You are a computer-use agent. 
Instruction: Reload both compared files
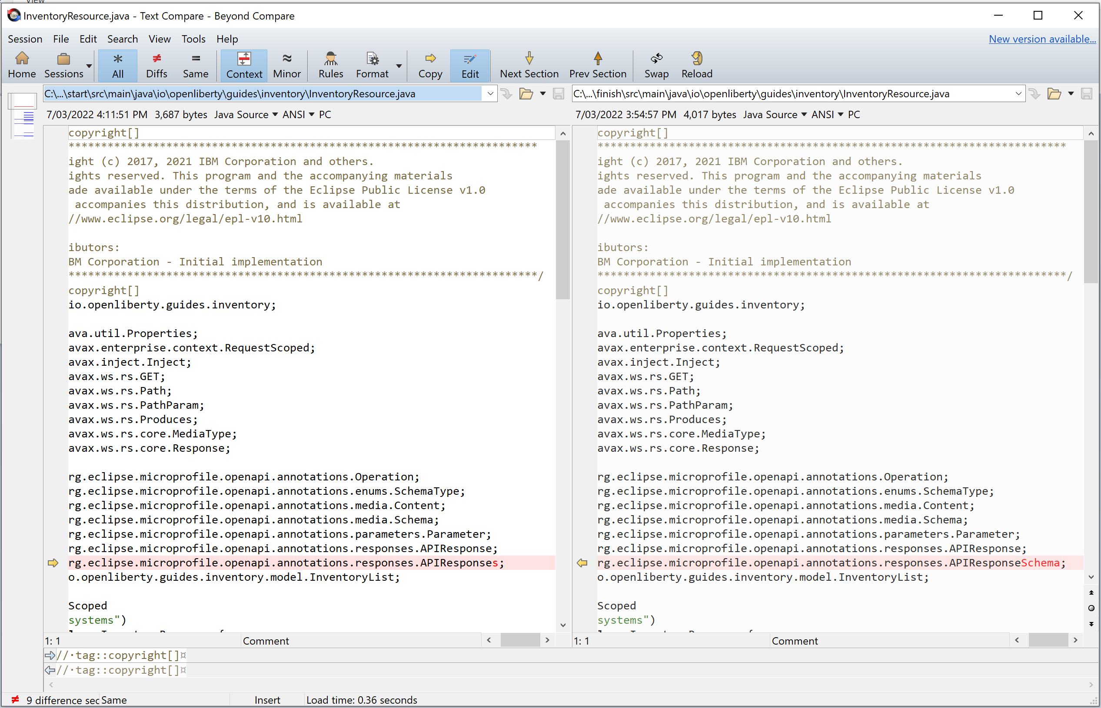point(696,64)
